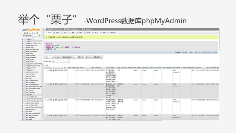This screenshot has width=236, height=133.
Task: Expand the wpqiql_users tree node
Action: [x=23, y=47]
